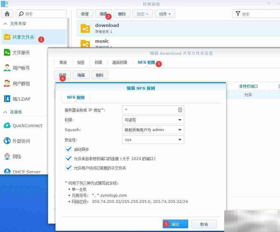The height and width of the screenshot is (232, 280).
Task: Click 确定 to confirm NFS rule
Action: [176, 224]
